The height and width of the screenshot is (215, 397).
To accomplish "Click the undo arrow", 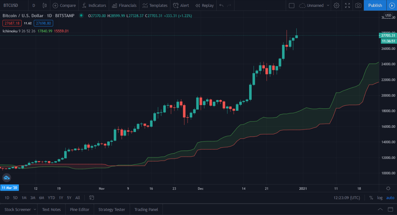I will click(221, 5).
